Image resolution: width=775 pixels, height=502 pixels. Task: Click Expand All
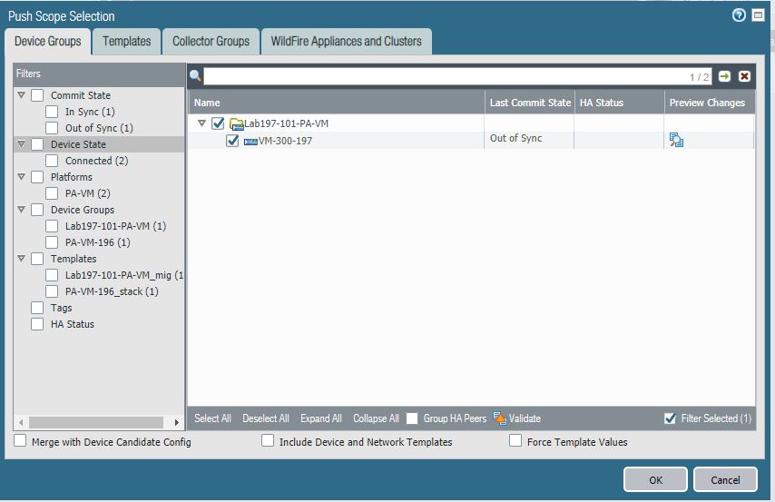(321, 418)
